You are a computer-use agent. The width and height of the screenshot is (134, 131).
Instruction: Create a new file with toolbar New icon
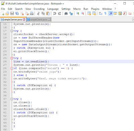2,14
